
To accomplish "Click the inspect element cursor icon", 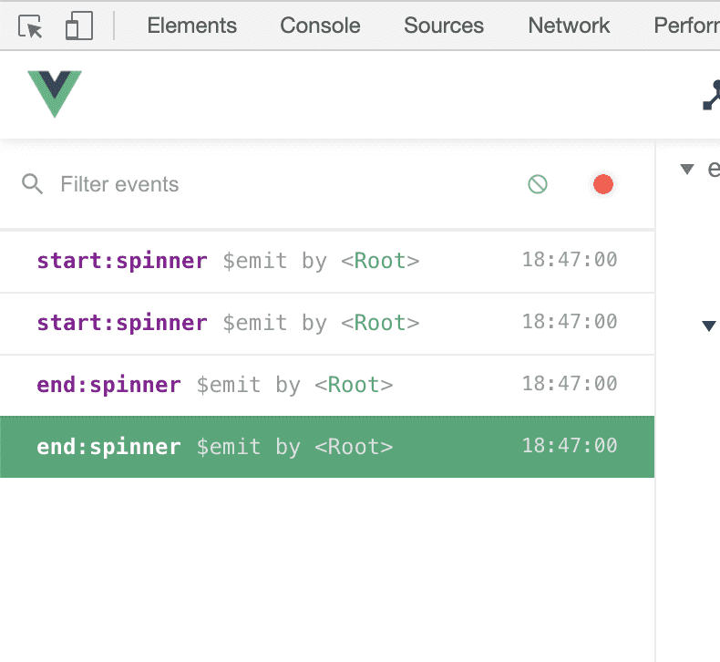I will click(x=31, y=26).
